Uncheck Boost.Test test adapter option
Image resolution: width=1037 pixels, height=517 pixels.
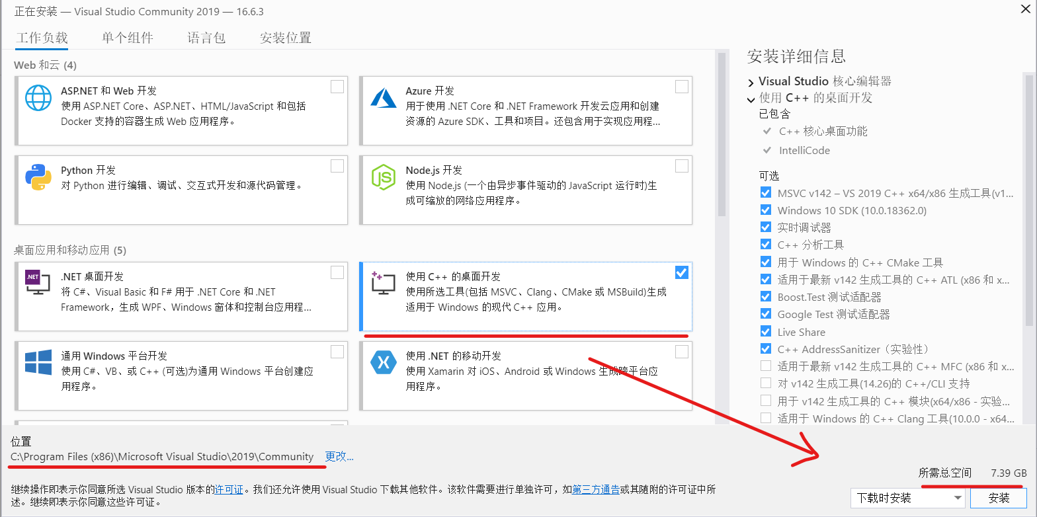pyautogui.click(x=766, y=296)
